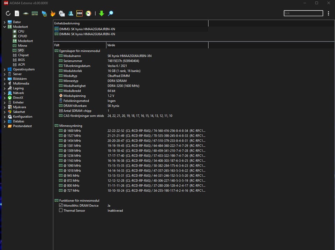Click the green download arrow icon
Screen dimensions: 335x250
102,14
